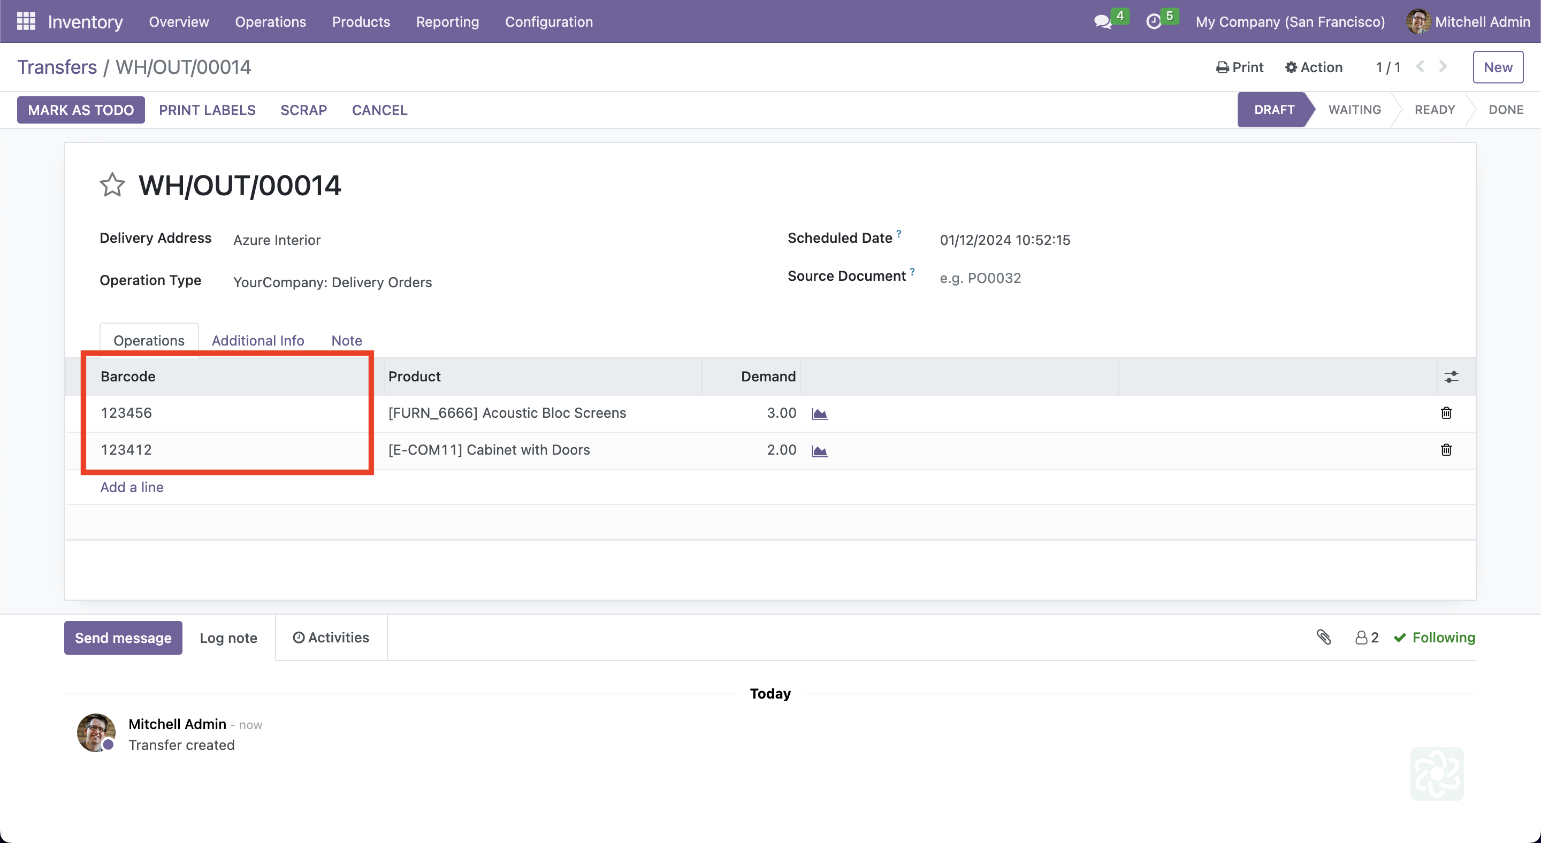The image size is (1541, 843).
Task: Open the apps grid home menu
Action: click(26, 21)
